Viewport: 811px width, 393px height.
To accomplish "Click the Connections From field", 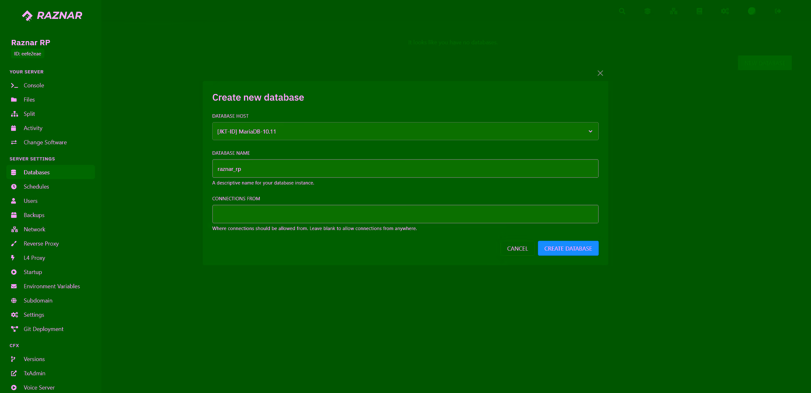I will pyautogui.click(x=405, y=214).
